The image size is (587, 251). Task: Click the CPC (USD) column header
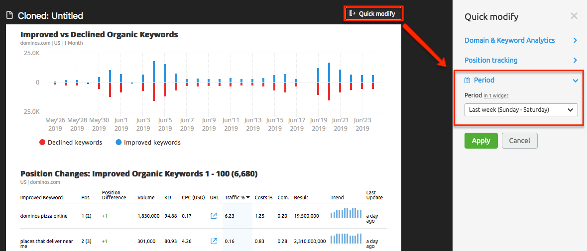[193, 198]
